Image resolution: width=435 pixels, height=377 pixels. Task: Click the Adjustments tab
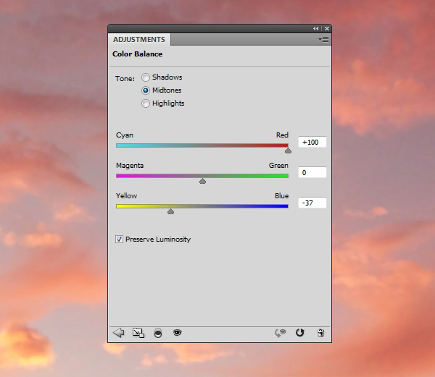[139, 40]
